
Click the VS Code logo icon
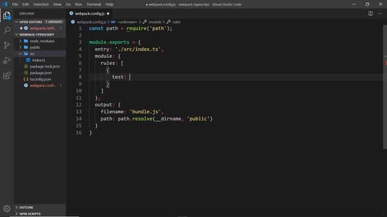coord(5,4)
